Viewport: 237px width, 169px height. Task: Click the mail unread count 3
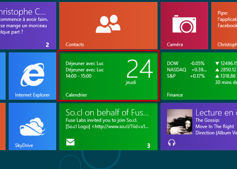coord(149,146)
